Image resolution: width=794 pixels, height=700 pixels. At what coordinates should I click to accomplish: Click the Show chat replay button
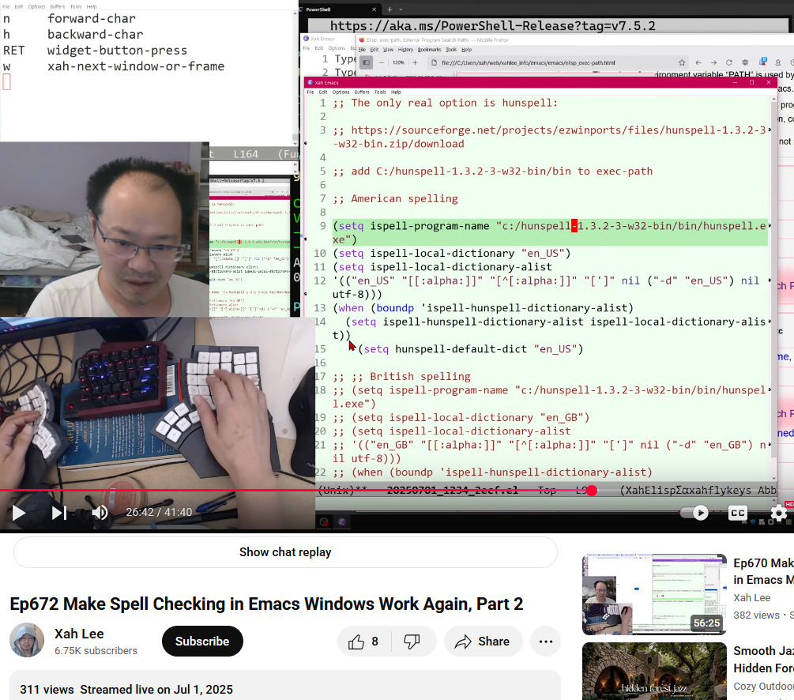285,552
